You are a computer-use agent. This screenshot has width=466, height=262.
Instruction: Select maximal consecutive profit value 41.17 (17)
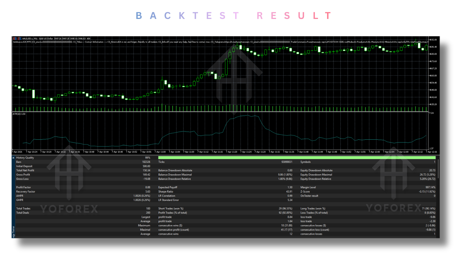[286, 230]
